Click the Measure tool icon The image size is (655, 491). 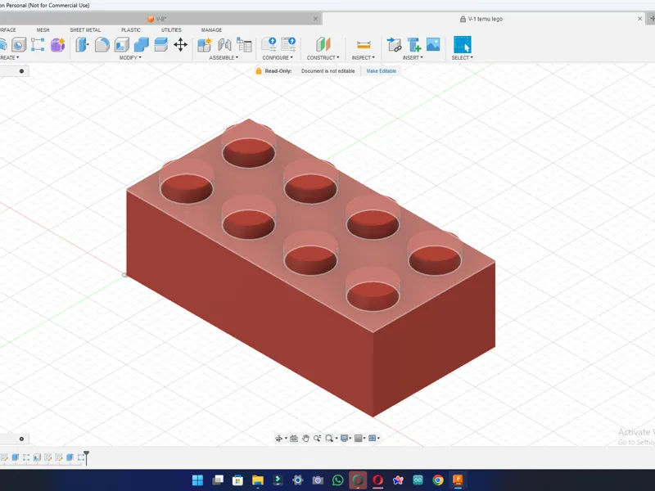pyautogui.click(x=364, y=45)
